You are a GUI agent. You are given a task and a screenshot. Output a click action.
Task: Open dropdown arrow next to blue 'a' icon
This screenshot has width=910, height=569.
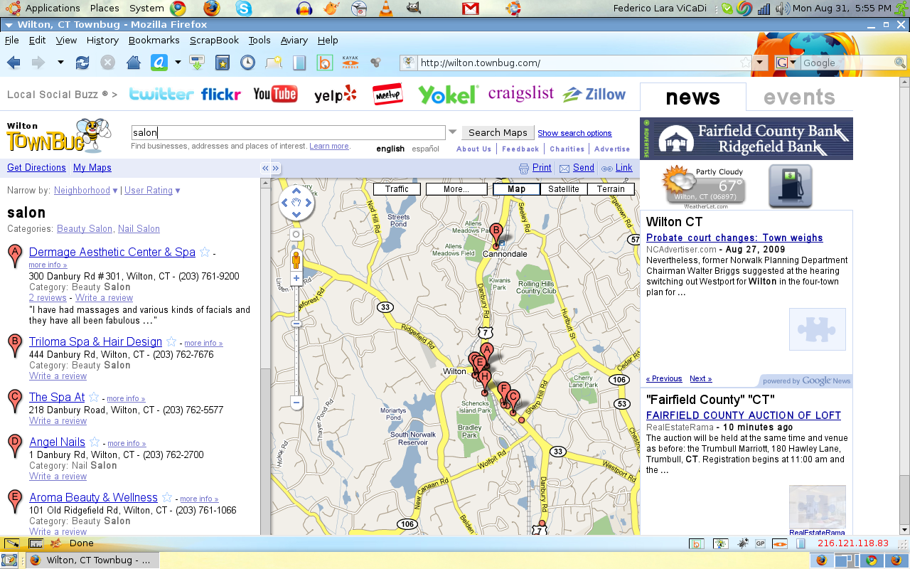click(x=178, y=63)
